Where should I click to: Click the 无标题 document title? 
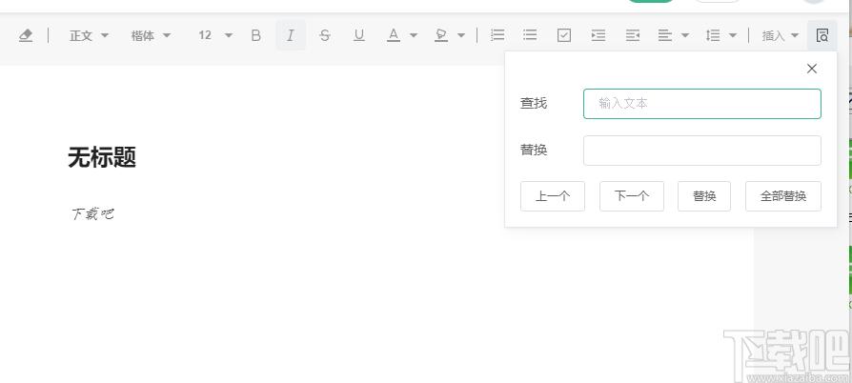coord(102,157)
